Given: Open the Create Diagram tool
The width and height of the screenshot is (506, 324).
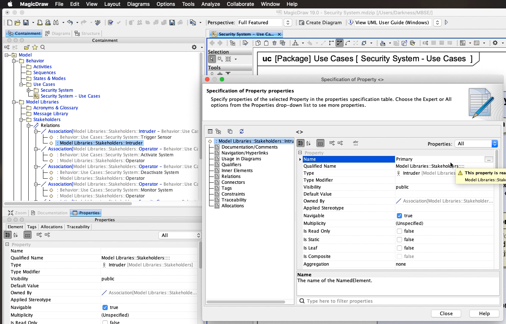Looking at the screenshot, I should click(x=320, y=22).
